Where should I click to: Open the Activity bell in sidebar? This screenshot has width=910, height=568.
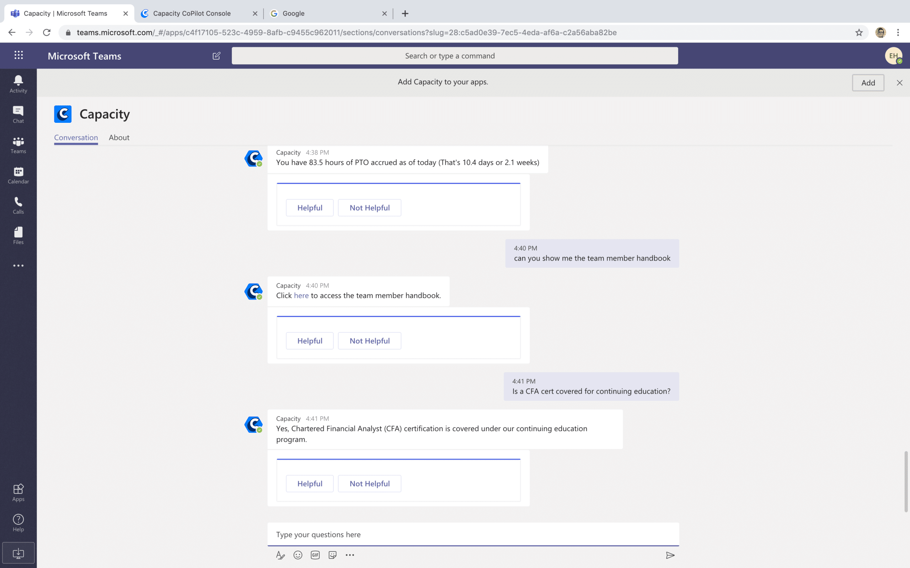pos(18,84)
